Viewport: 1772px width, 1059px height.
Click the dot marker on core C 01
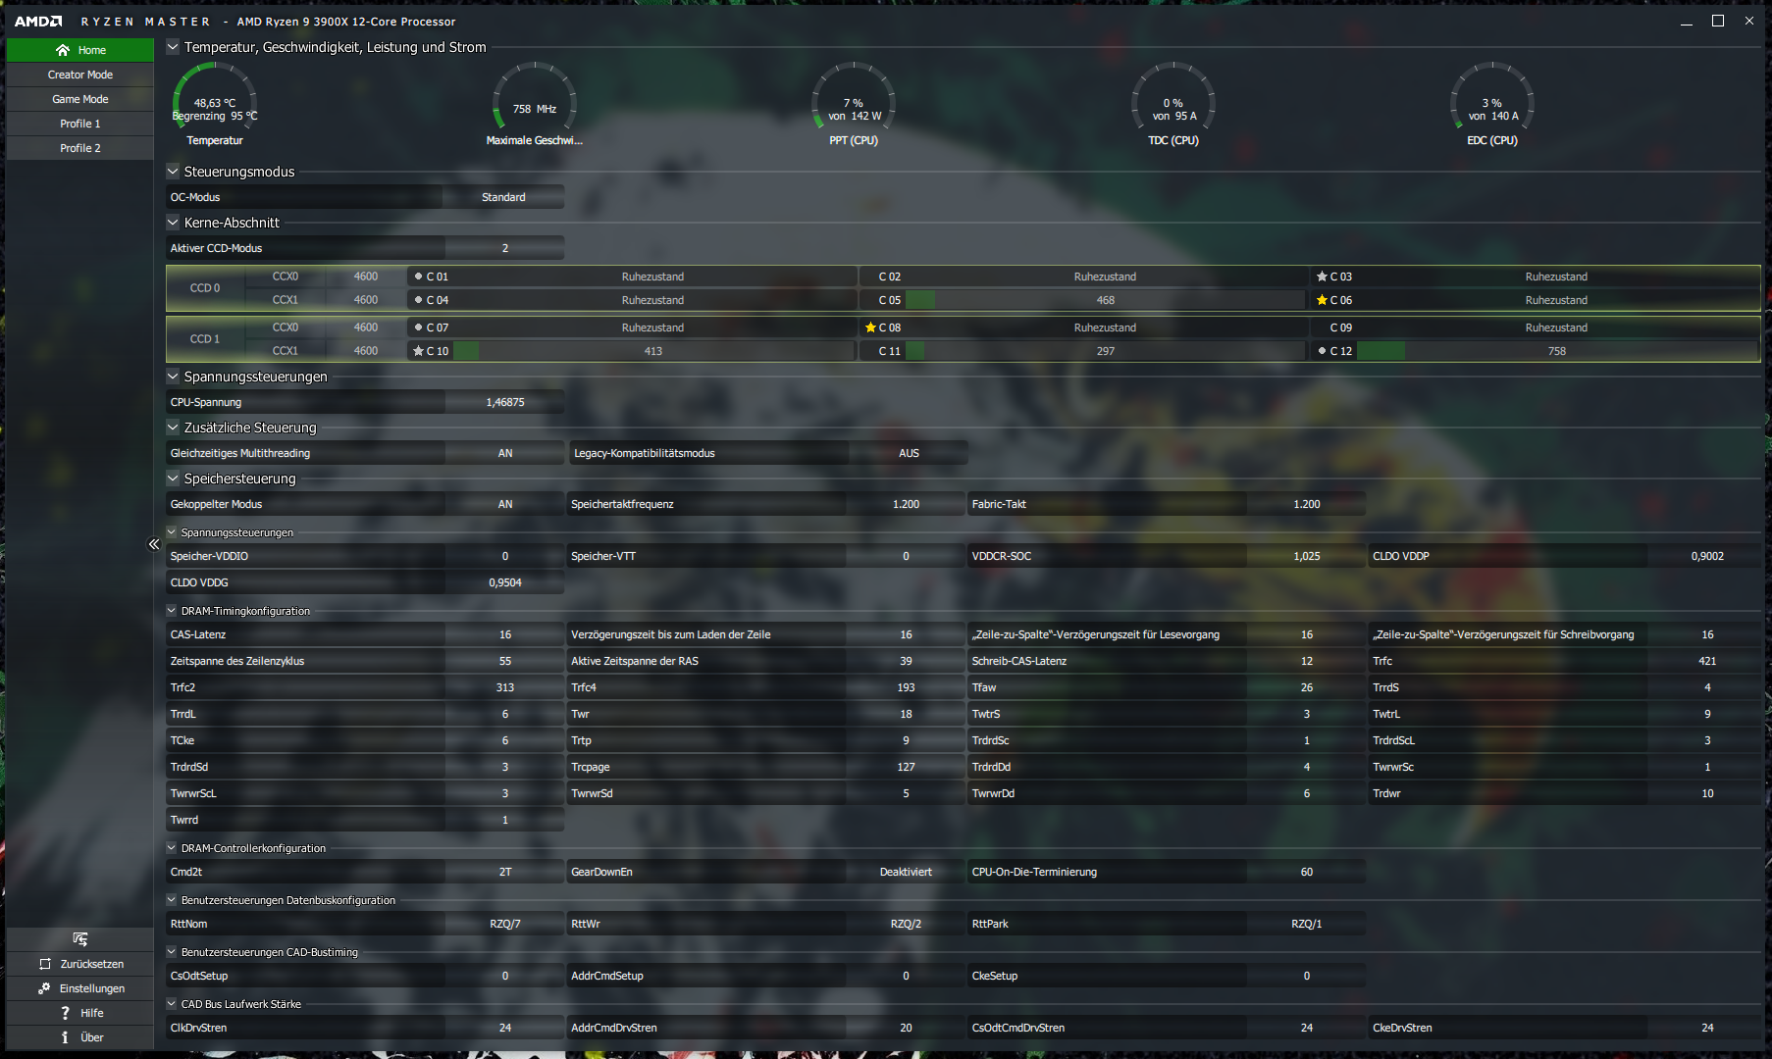pyautogui.click(x=418, y=277)
